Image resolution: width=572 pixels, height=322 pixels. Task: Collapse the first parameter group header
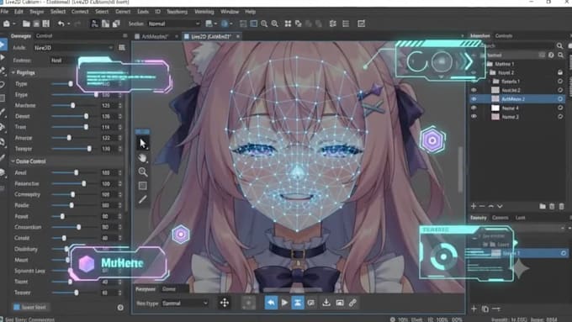coord(13,72)
